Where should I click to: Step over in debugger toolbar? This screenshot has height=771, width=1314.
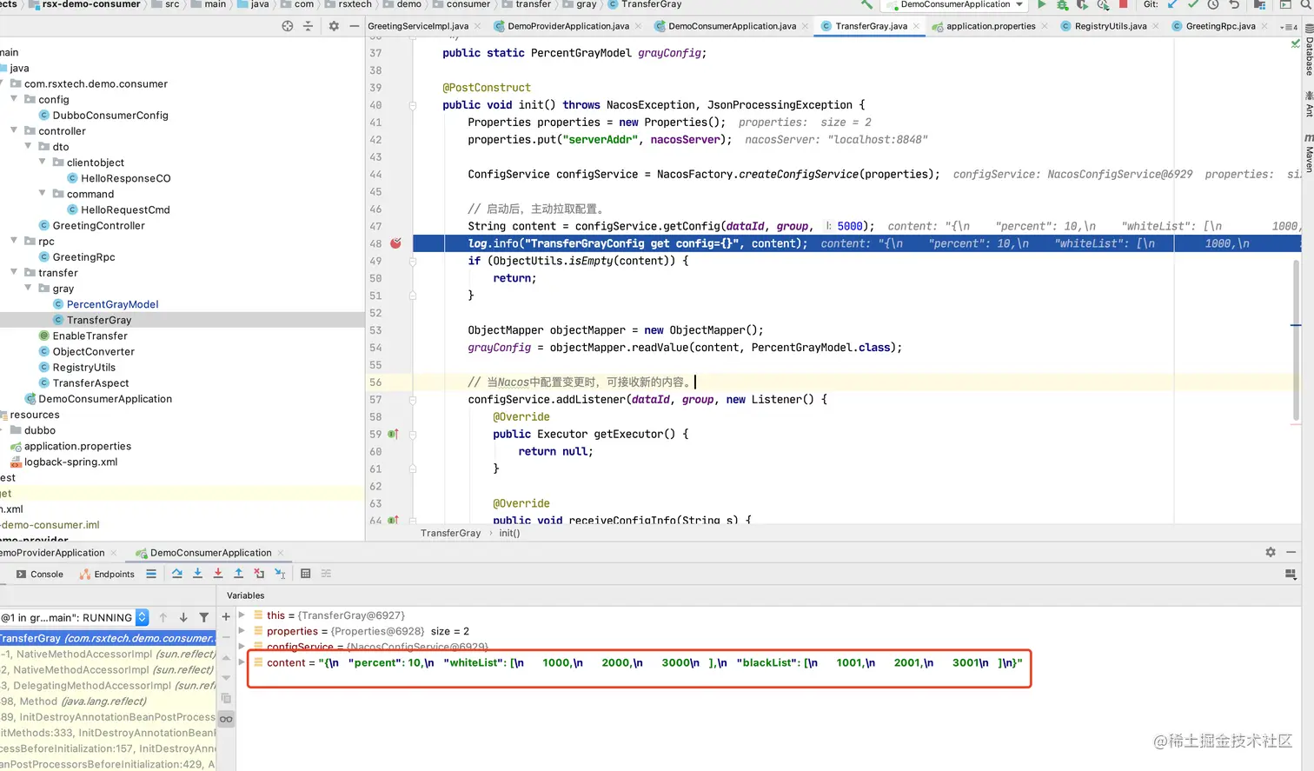coord(177,574)
